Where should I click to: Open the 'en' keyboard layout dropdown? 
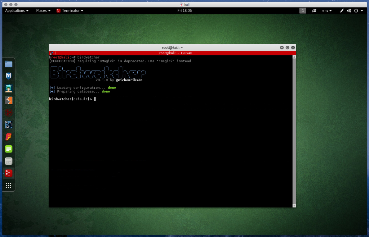click(x=326, y=10)
